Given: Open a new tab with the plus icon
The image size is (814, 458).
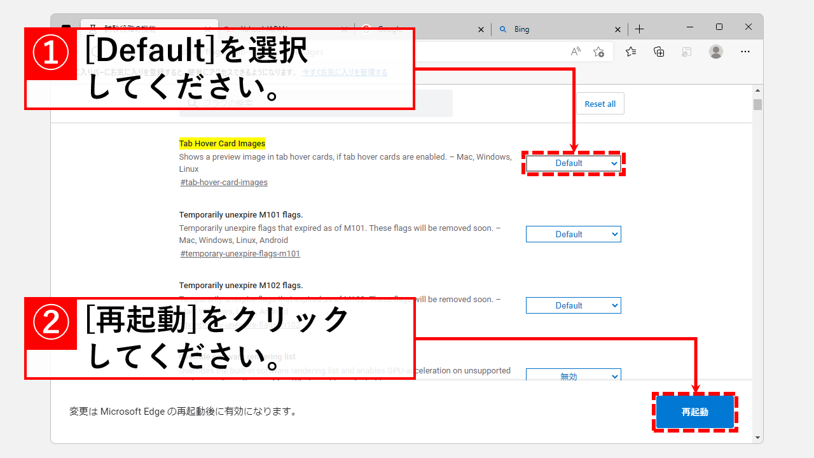Looking at the screenshot, I should (639, 29).
